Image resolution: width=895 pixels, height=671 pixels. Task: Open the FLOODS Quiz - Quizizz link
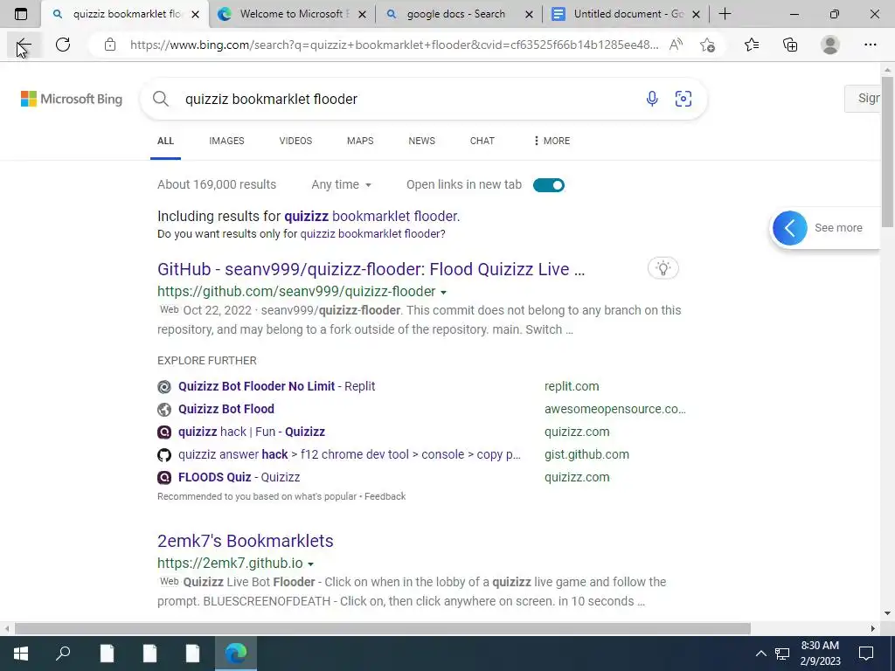point(239,478)
